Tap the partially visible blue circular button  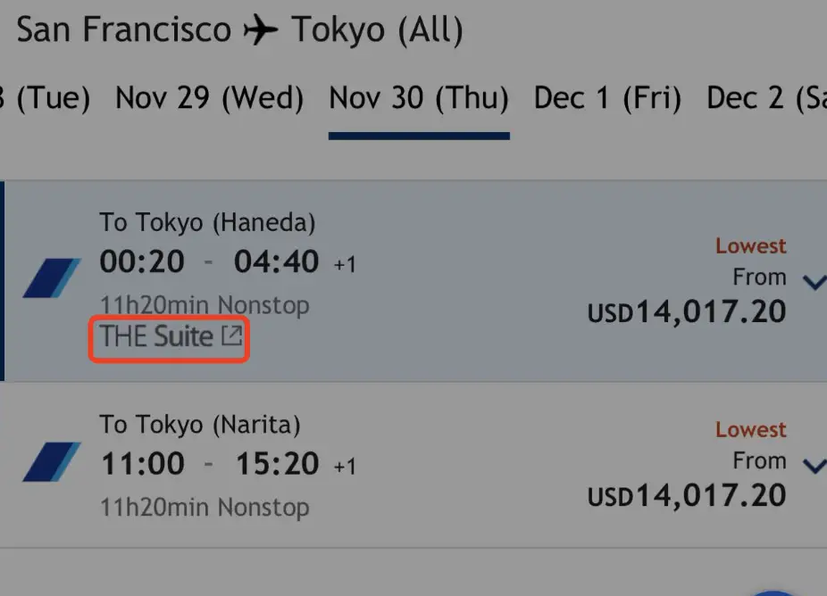[773, 593]
